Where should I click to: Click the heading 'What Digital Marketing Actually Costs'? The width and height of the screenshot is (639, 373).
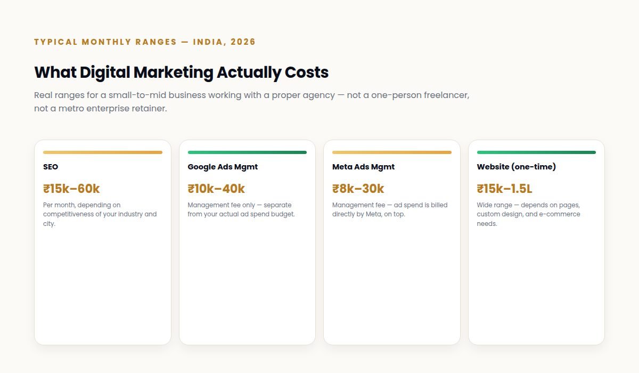pos(181,72)
